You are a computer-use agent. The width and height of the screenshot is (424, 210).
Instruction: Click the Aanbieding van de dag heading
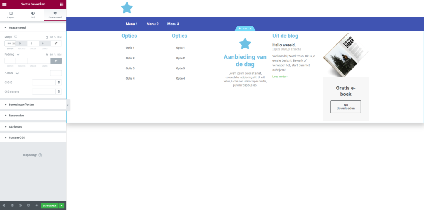(245, 60)
